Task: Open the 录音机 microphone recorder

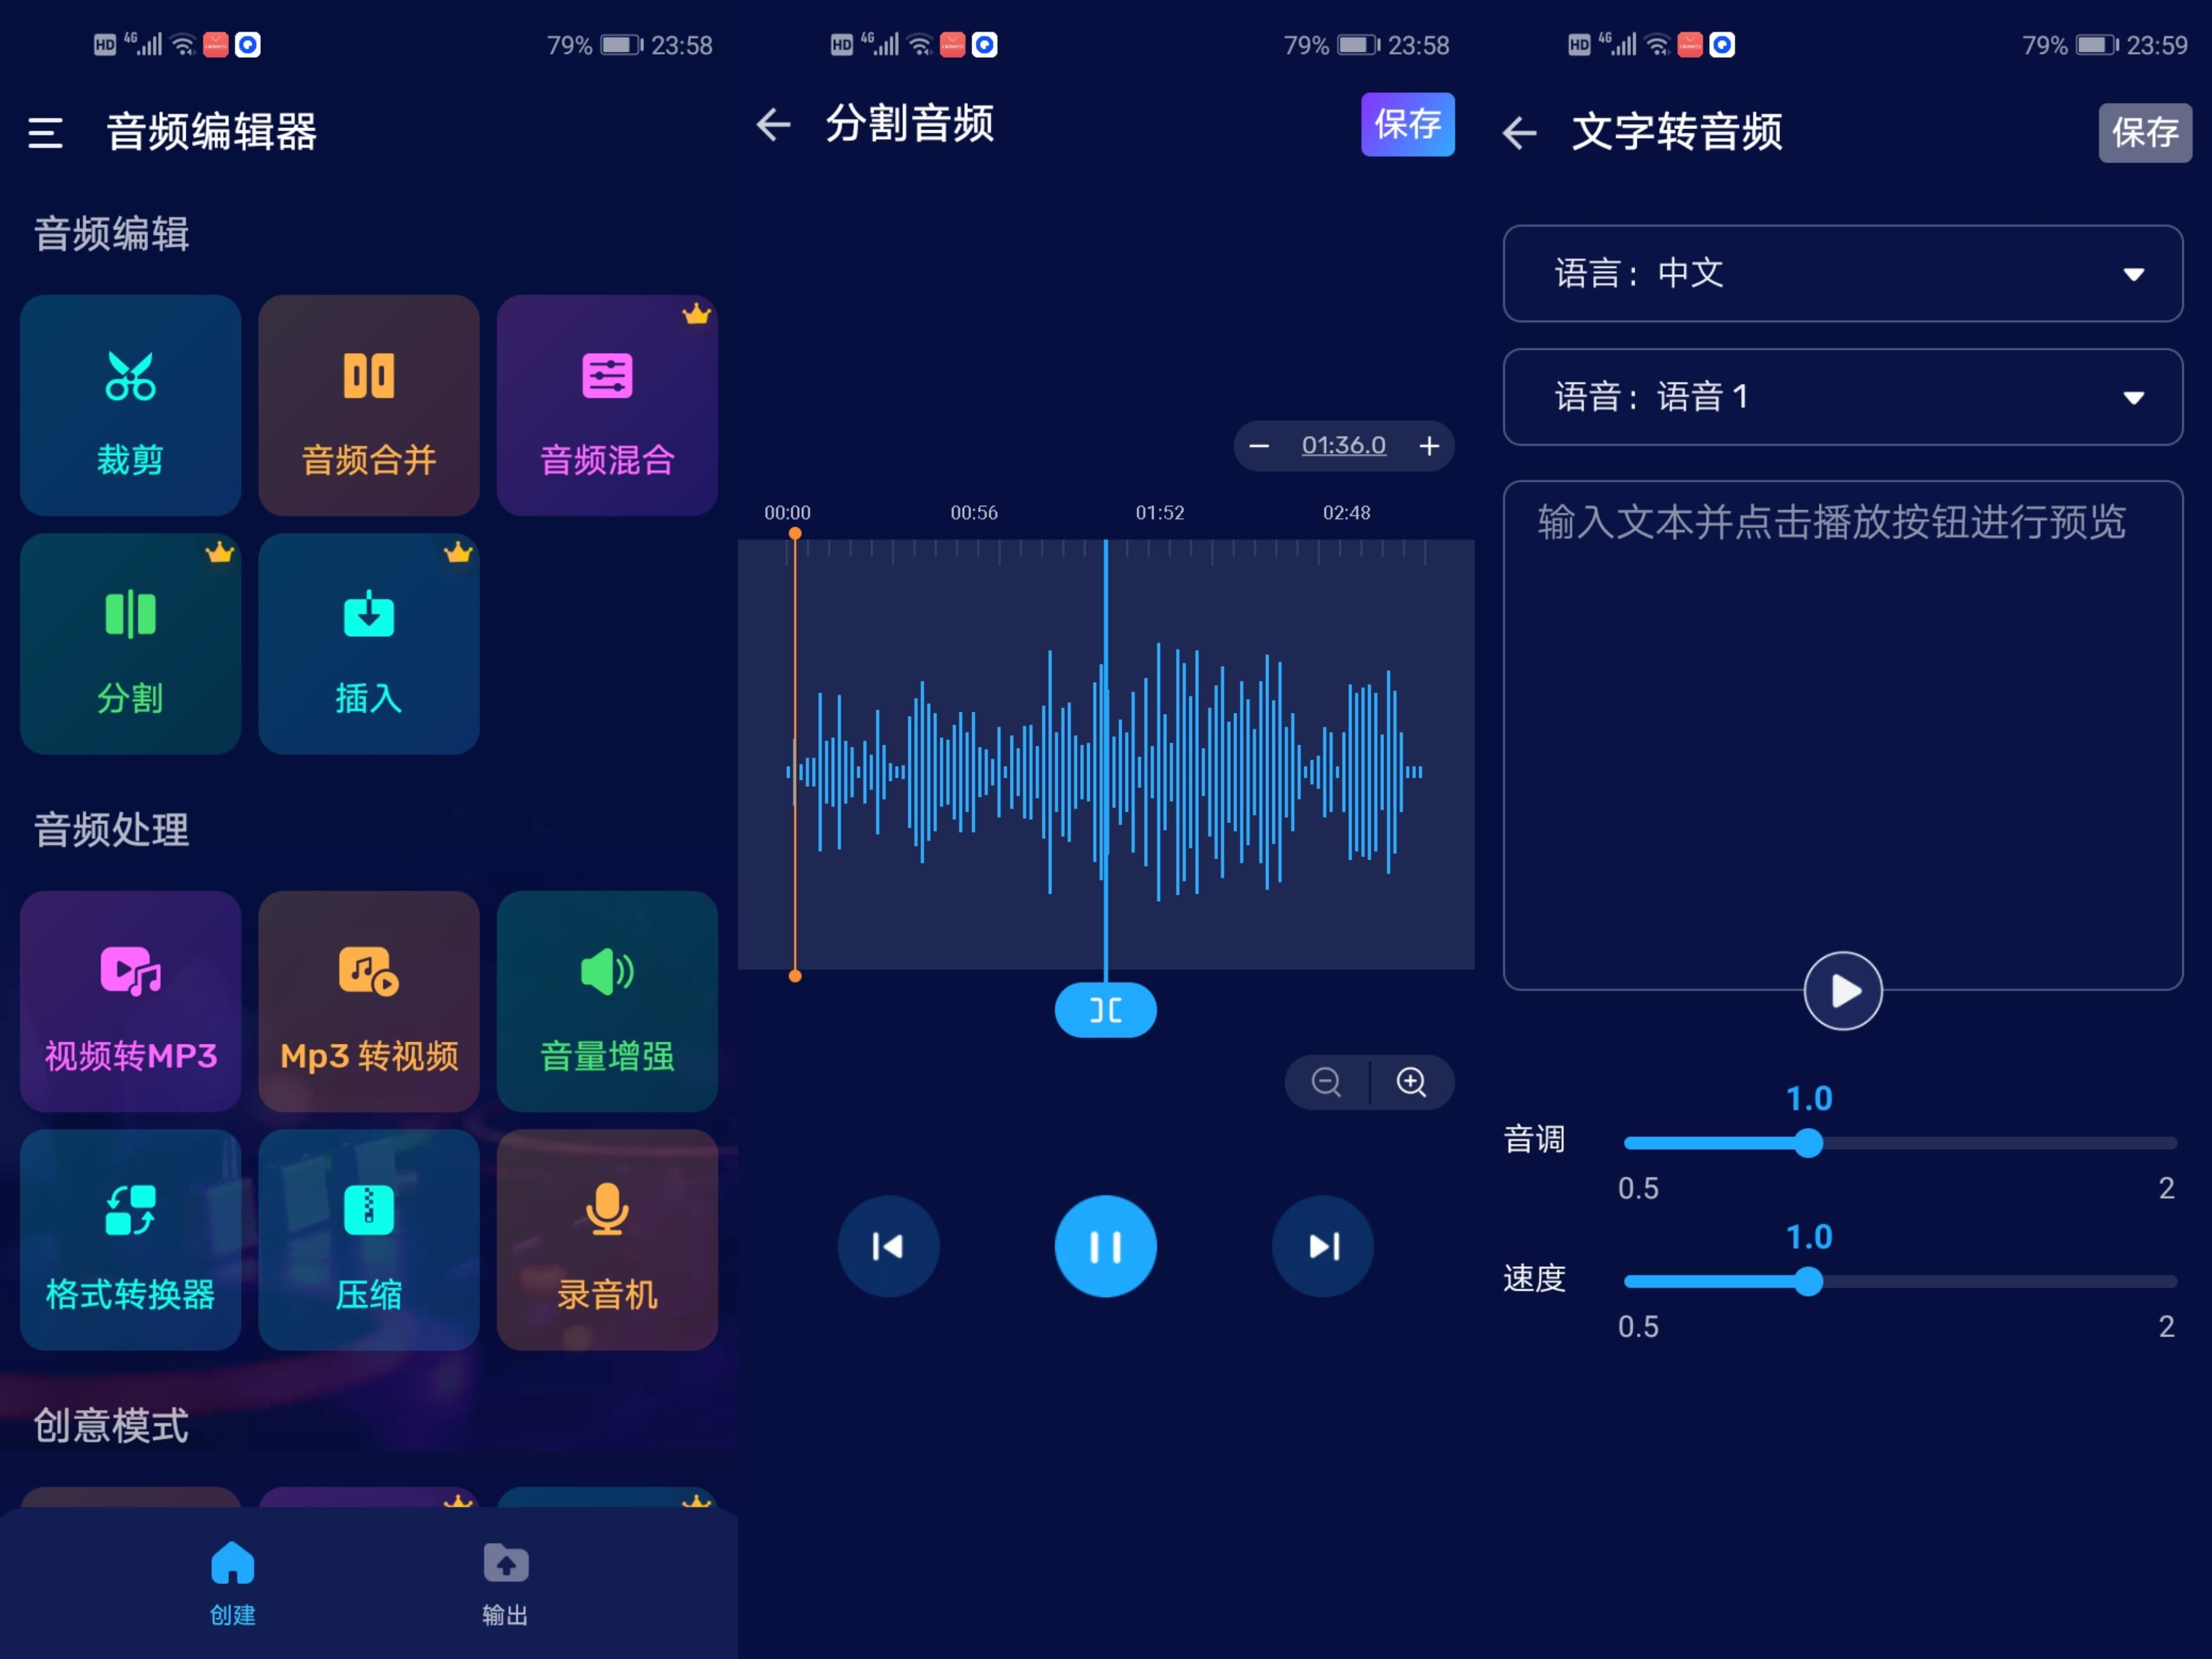Action: click(x=607, y=1239)
